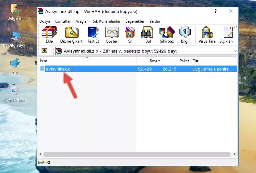Click the help question mark button
This screenshot has height=173, width=256.
216,11
